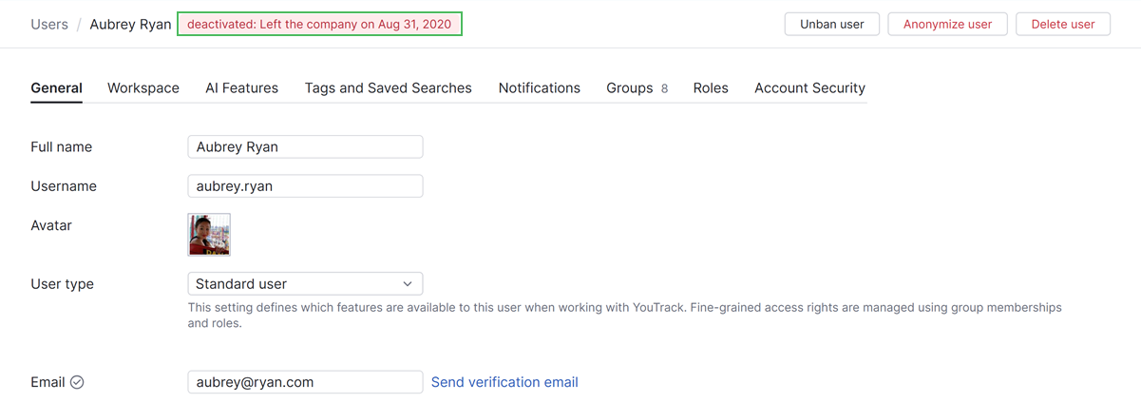
Task: Go to Tags and Saved Searches tab
Action: click(388, 87)
